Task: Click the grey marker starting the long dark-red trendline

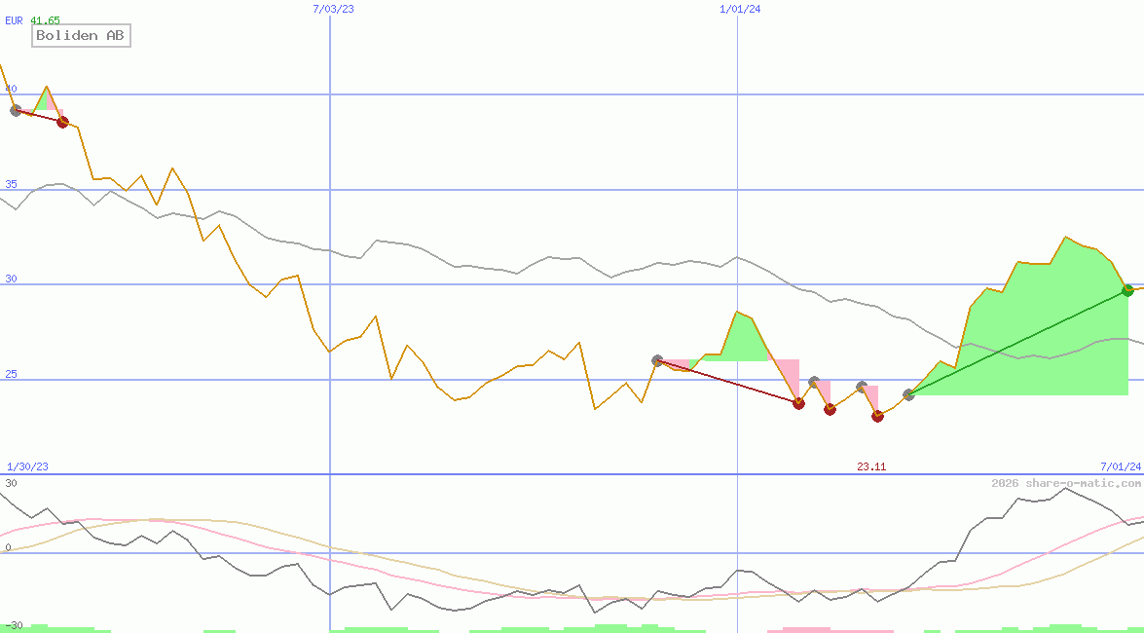Action: [657, 360]
